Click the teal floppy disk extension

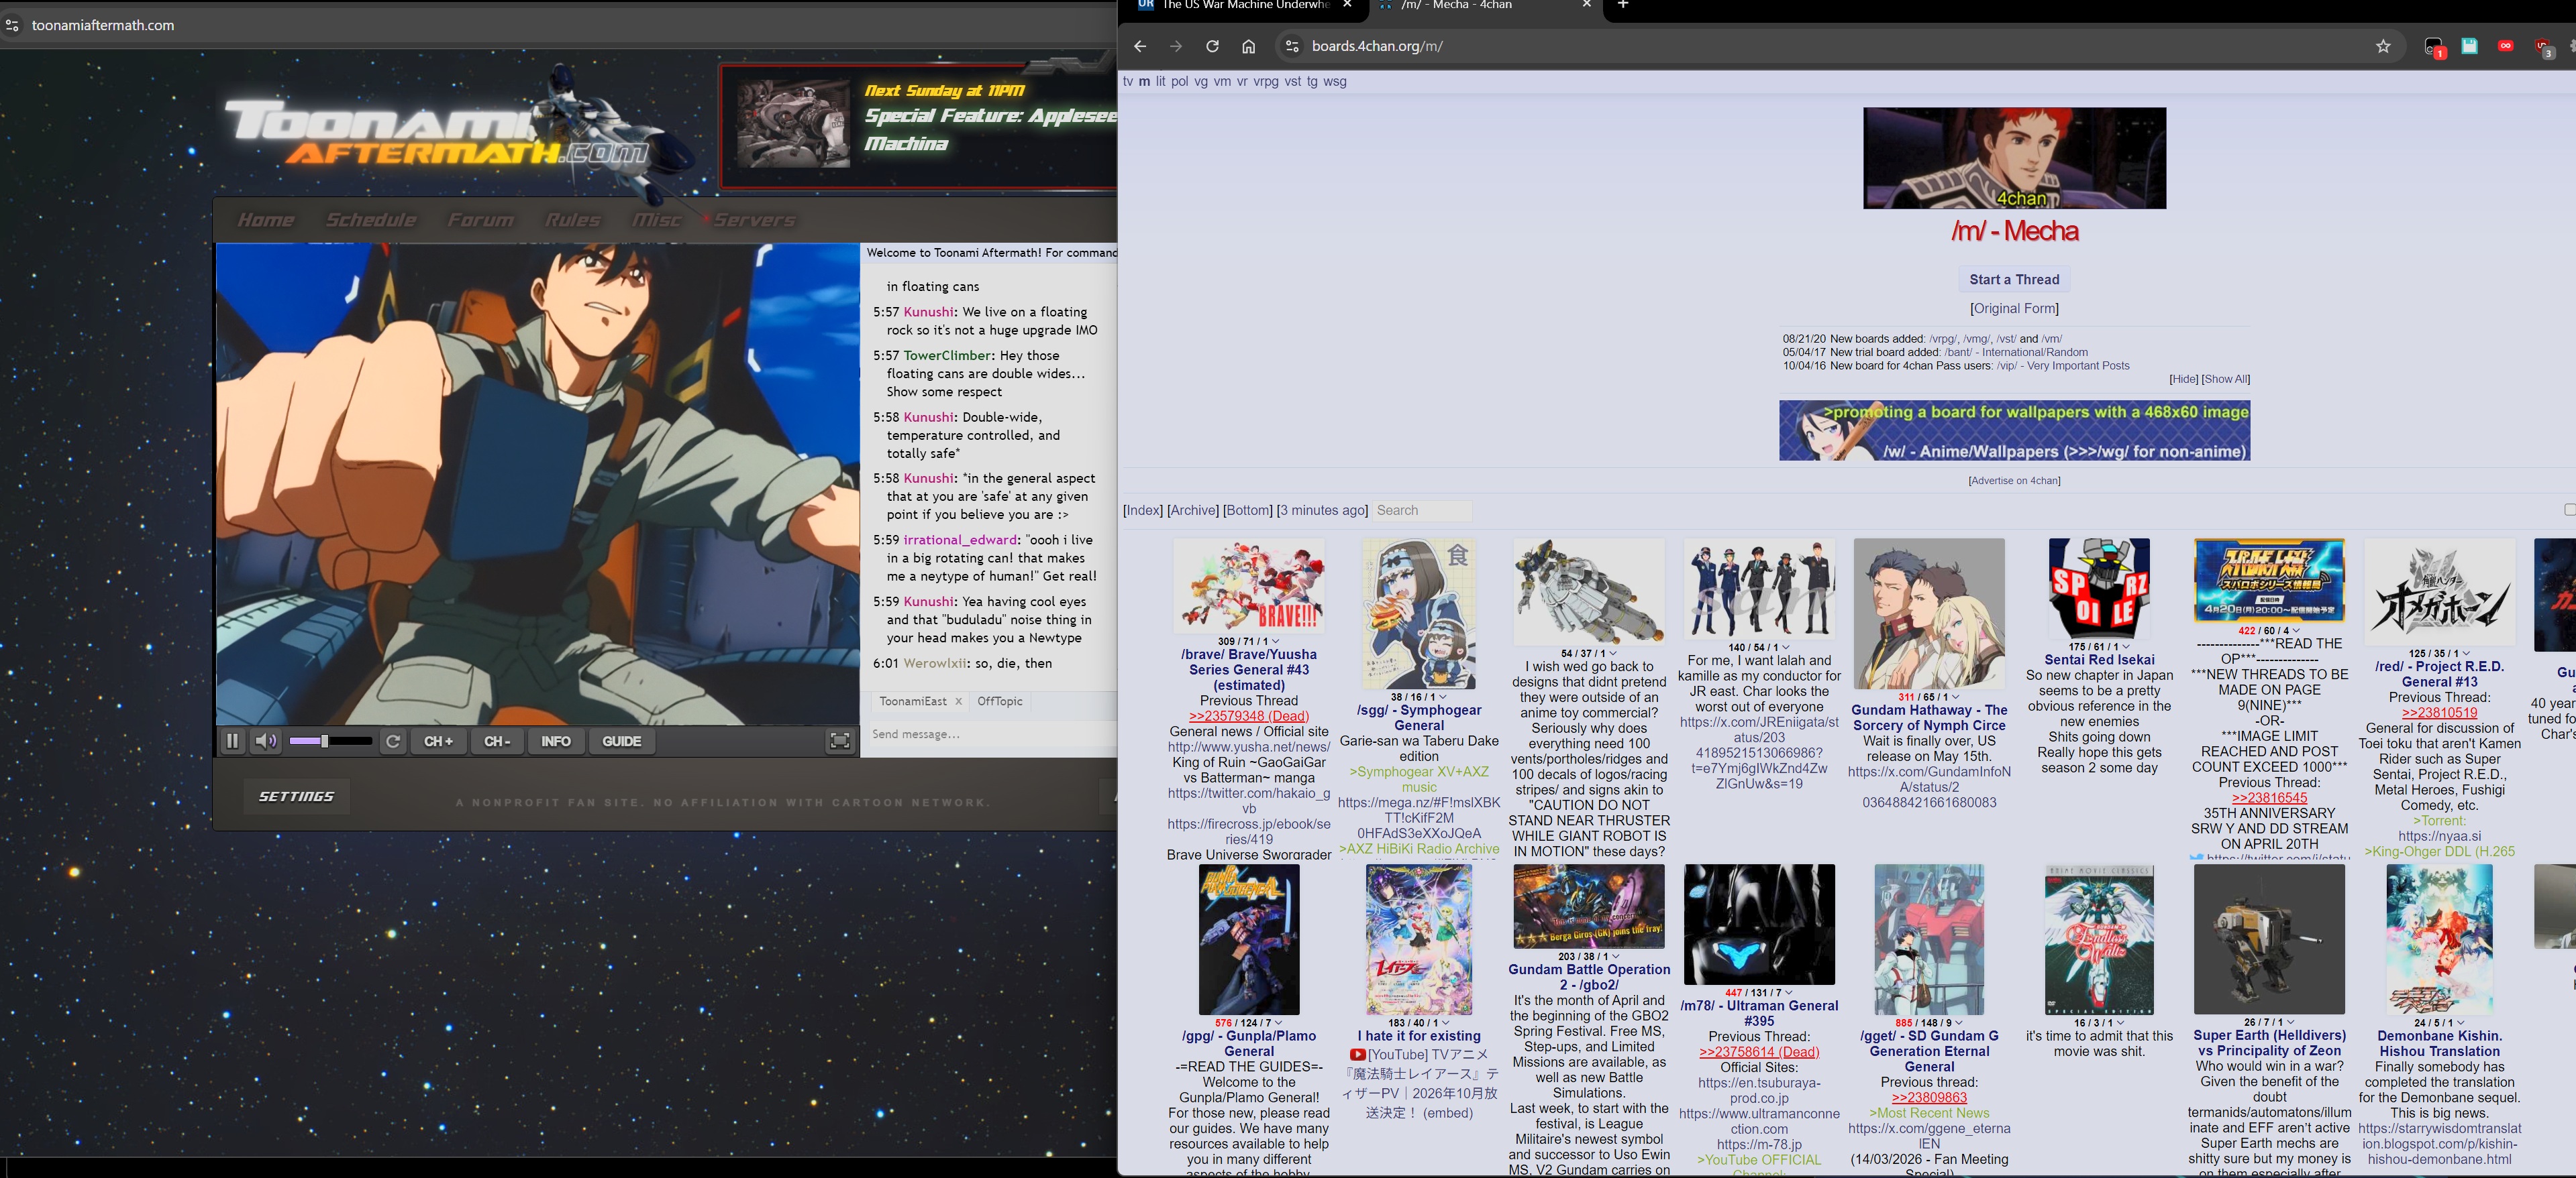pos(2469,46)
